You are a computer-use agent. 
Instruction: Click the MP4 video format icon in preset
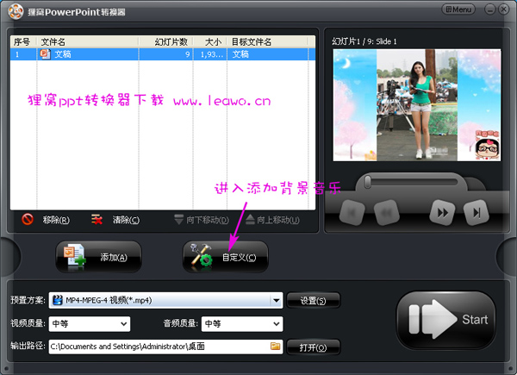[x=58, y=300]
